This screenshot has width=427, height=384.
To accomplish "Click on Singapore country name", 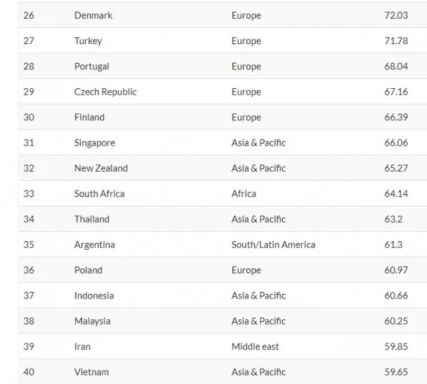I will tap(95, 143).
